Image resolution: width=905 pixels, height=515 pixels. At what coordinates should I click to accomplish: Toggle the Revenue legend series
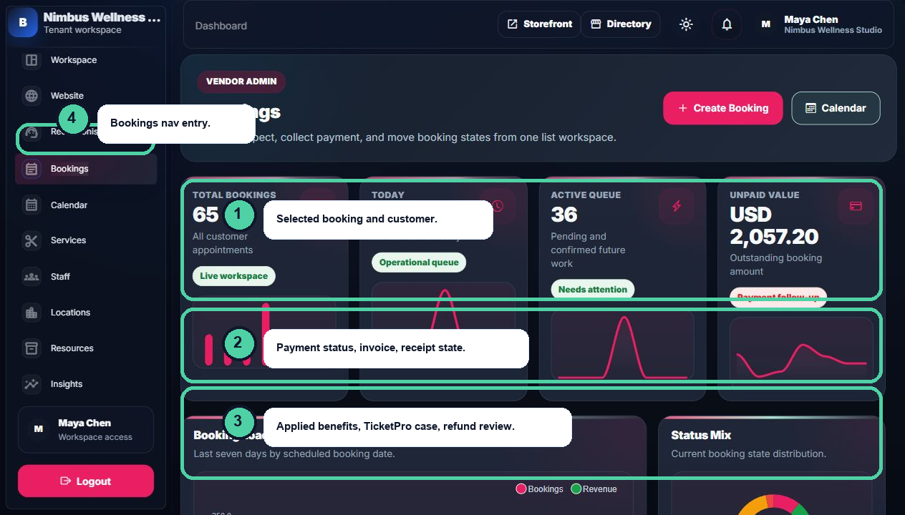pyautogui.click(x=594, y=489)
